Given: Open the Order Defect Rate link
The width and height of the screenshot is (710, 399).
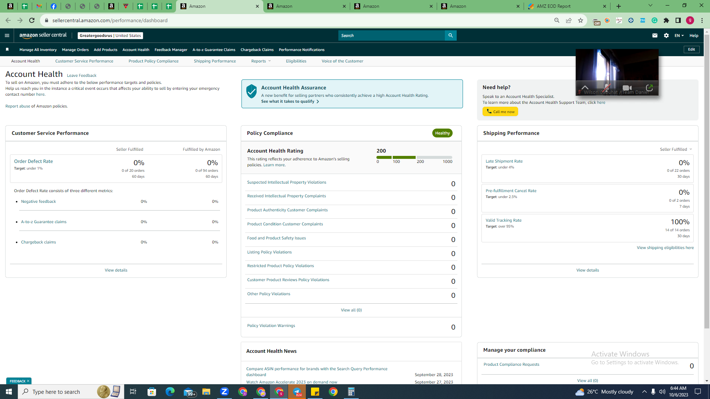Looking at the screenshot, I should (x=34, y=161).
